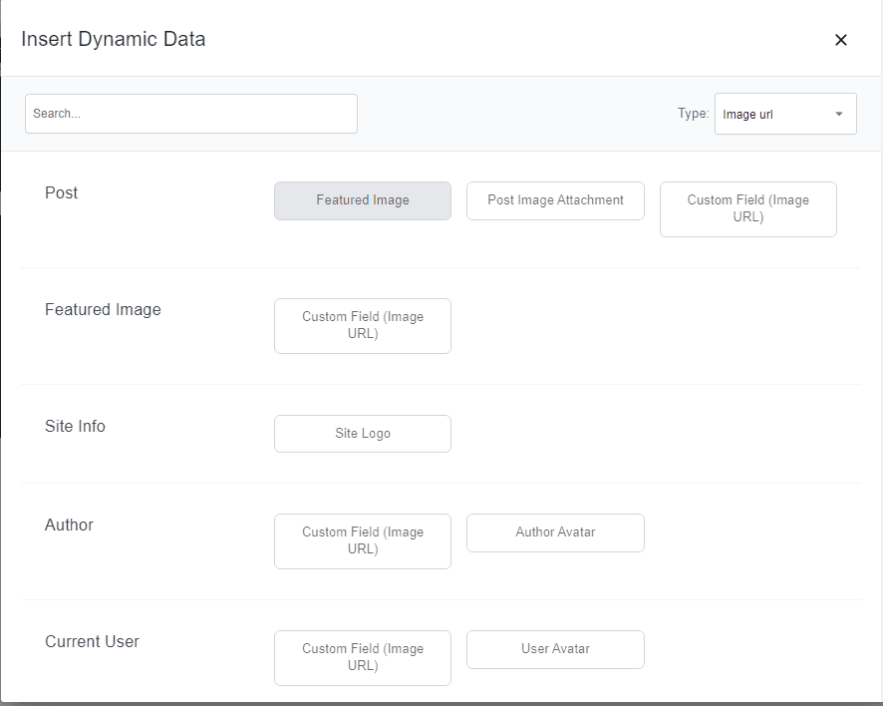Close the Insert Dynamic Data dialog
Image resolution: width=883 pixels, height=706 pixels.
coord(841,40)
